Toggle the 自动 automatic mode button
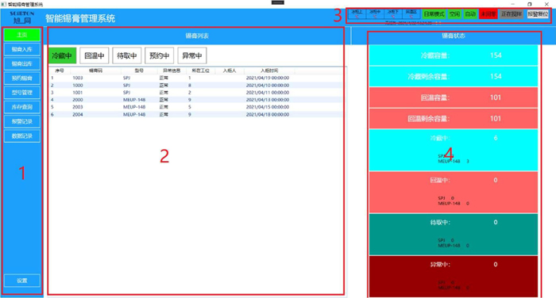 pos(470,14)
